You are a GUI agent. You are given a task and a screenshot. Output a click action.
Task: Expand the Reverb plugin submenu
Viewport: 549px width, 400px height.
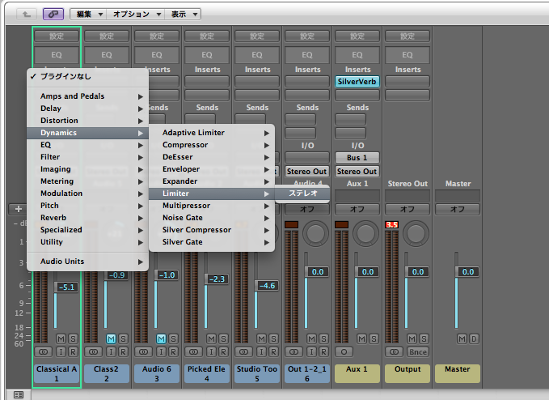point(87,217)
